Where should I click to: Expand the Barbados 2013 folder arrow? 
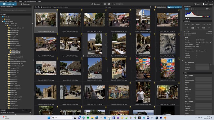coord(7,32)
